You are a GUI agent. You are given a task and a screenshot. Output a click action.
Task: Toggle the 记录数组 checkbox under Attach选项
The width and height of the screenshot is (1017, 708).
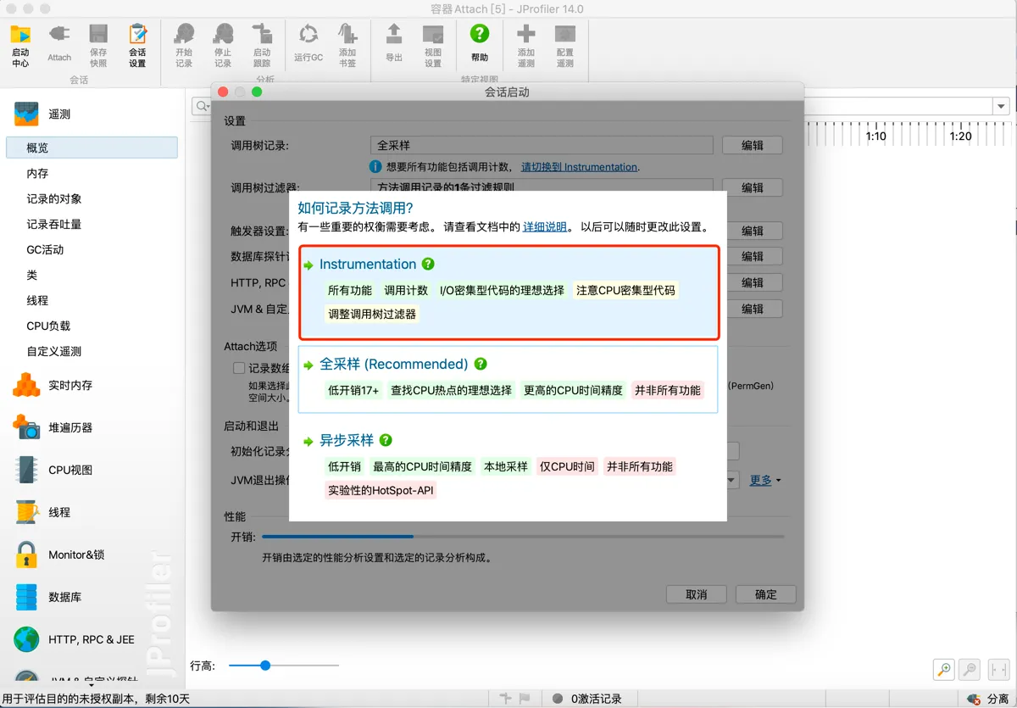click(x=239, y=368)
